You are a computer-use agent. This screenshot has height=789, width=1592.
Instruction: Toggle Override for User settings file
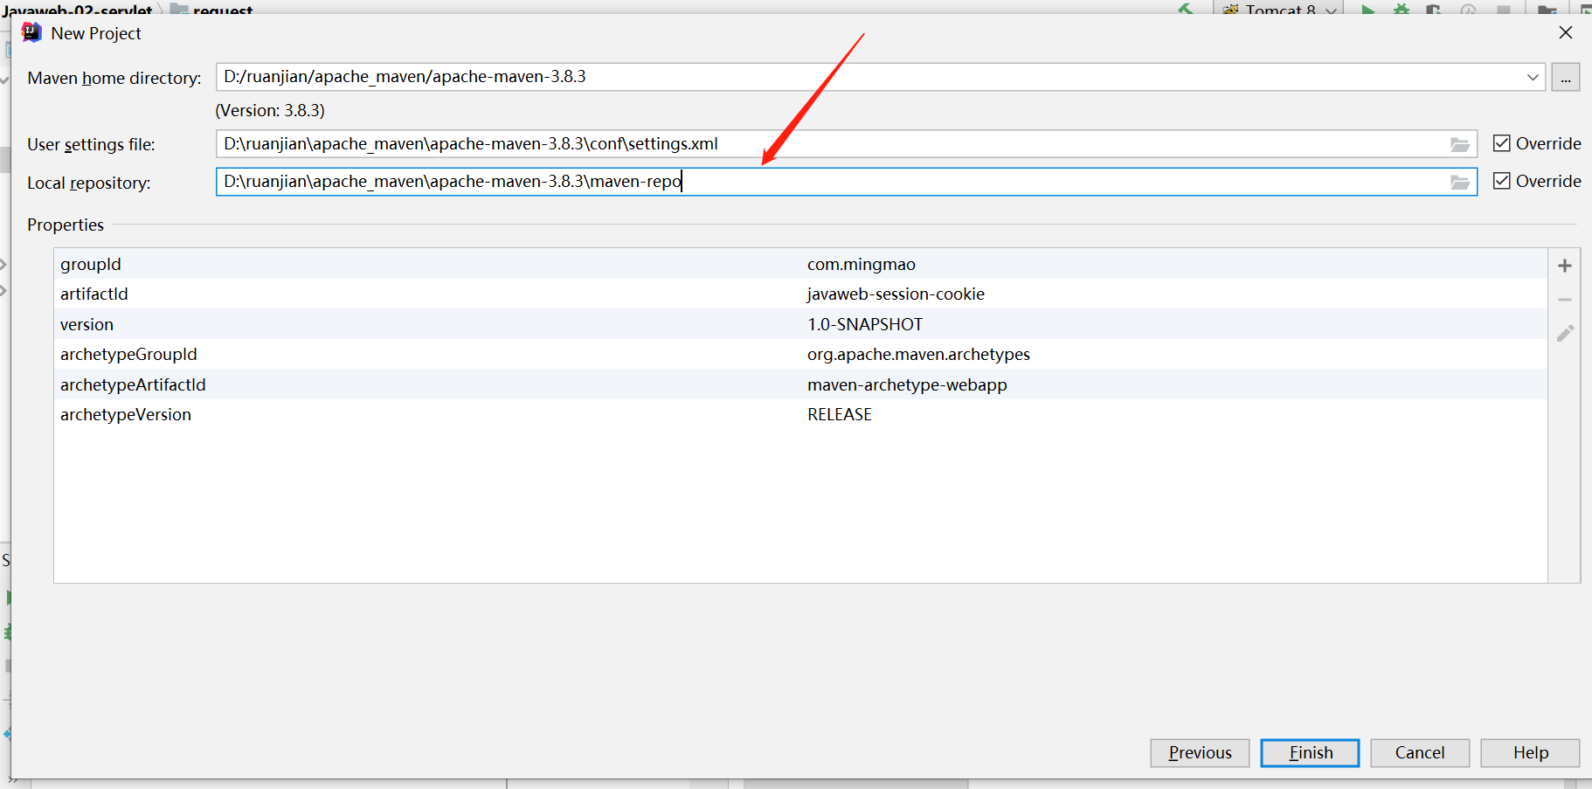[1501, 143]
